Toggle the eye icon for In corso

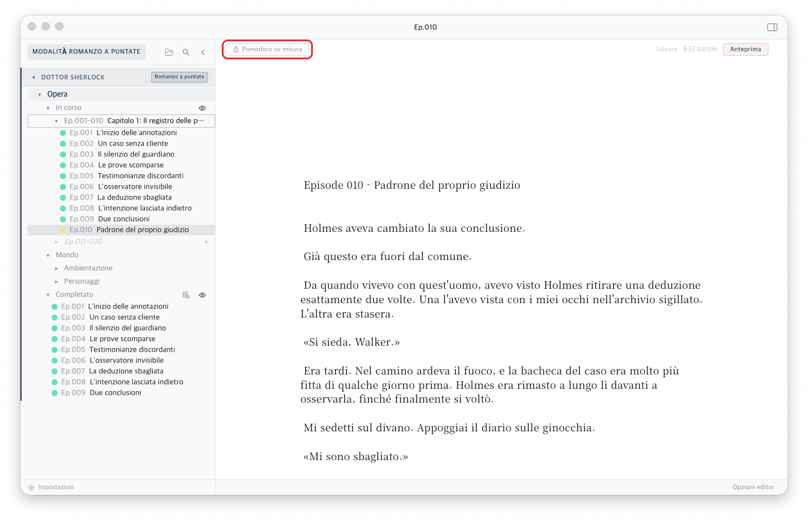pos(202,108)
